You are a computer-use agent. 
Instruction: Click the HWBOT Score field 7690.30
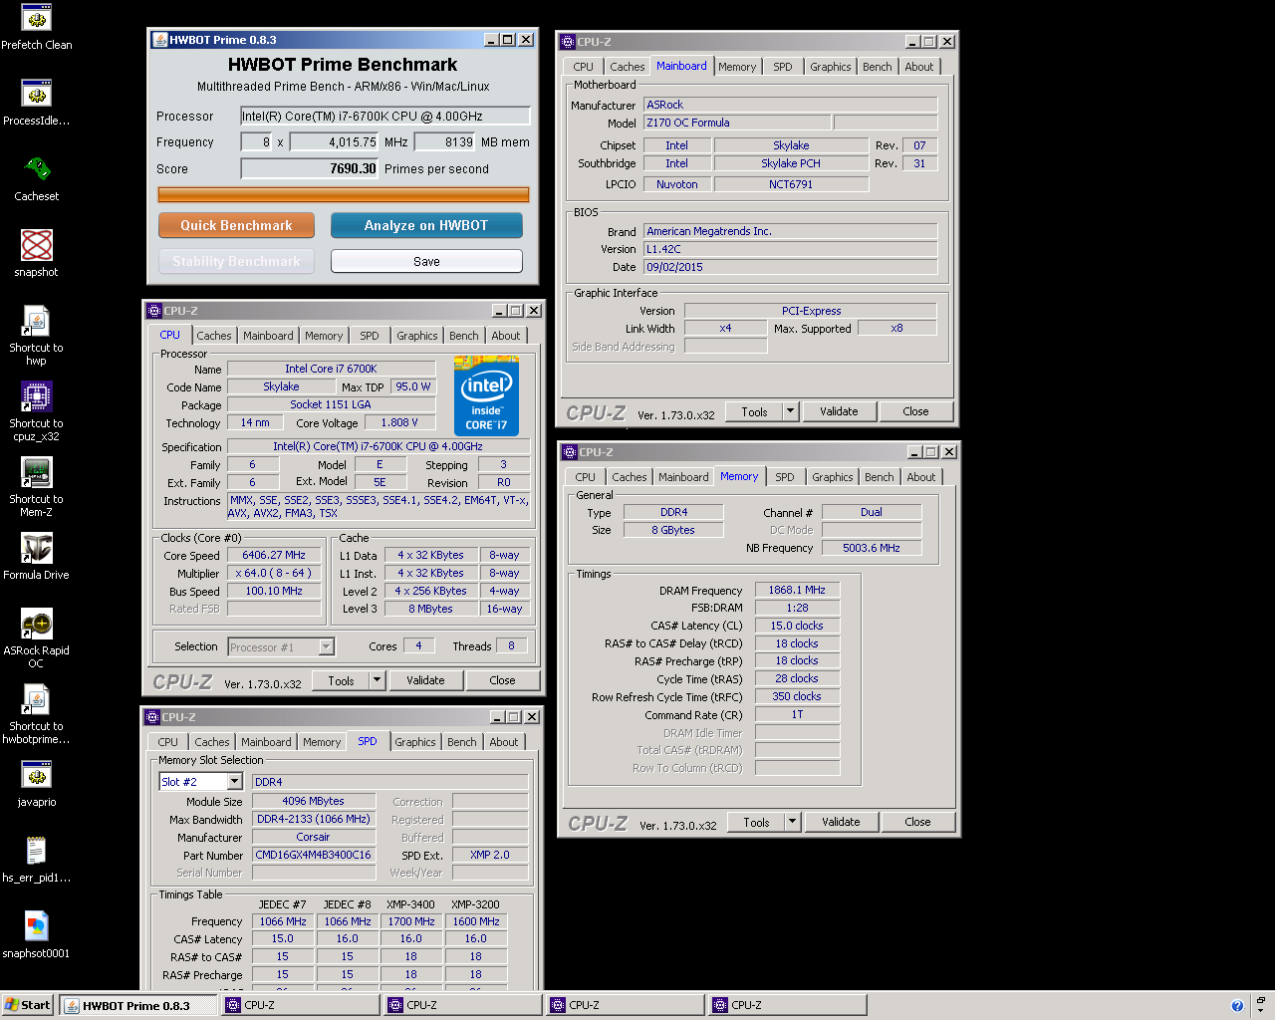pos(310,169)
